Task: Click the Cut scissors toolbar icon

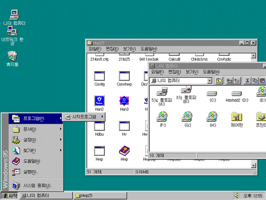Action: pyautogui.click(x=247, y=81)
